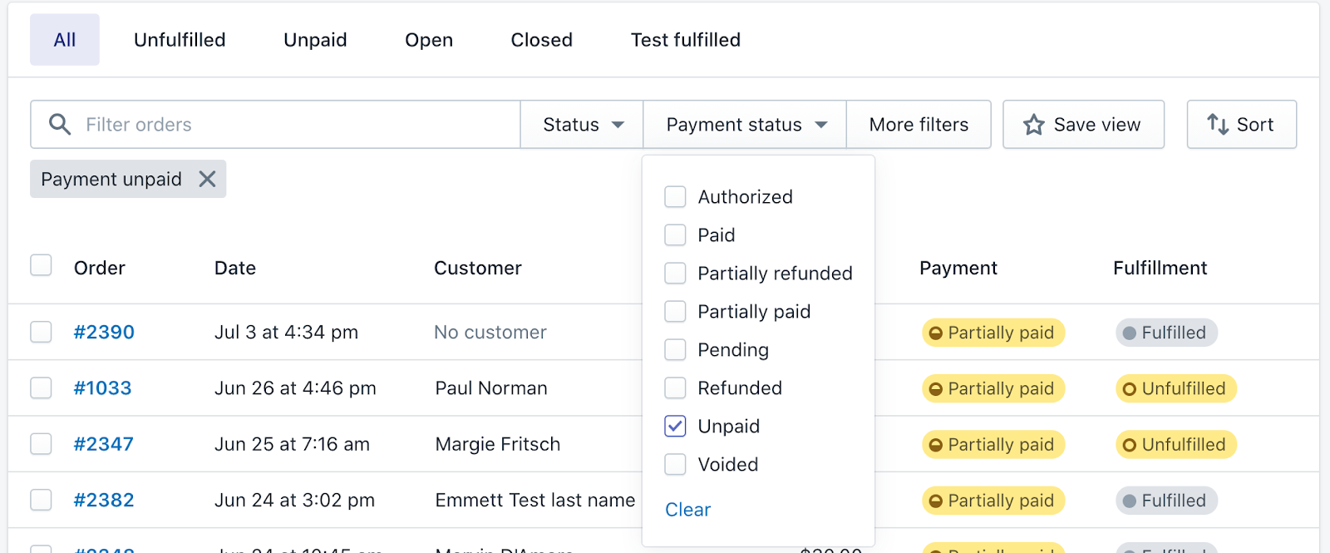Click the sort arrows icon
The image size is (1330, 553).
tap(1218, 125)
